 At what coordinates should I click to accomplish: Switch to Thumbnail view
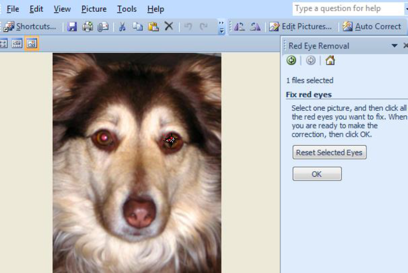click(3, 43)
